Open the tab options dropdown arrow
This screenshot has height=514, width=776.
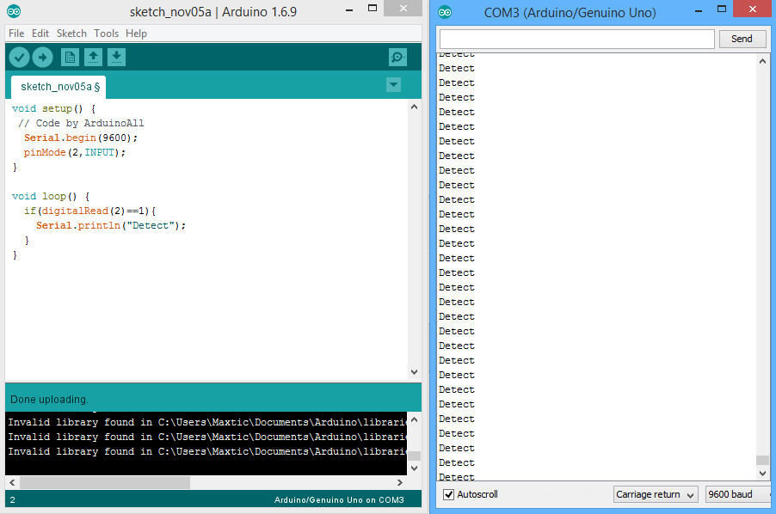pyautogui.click(x=393, y=84)
